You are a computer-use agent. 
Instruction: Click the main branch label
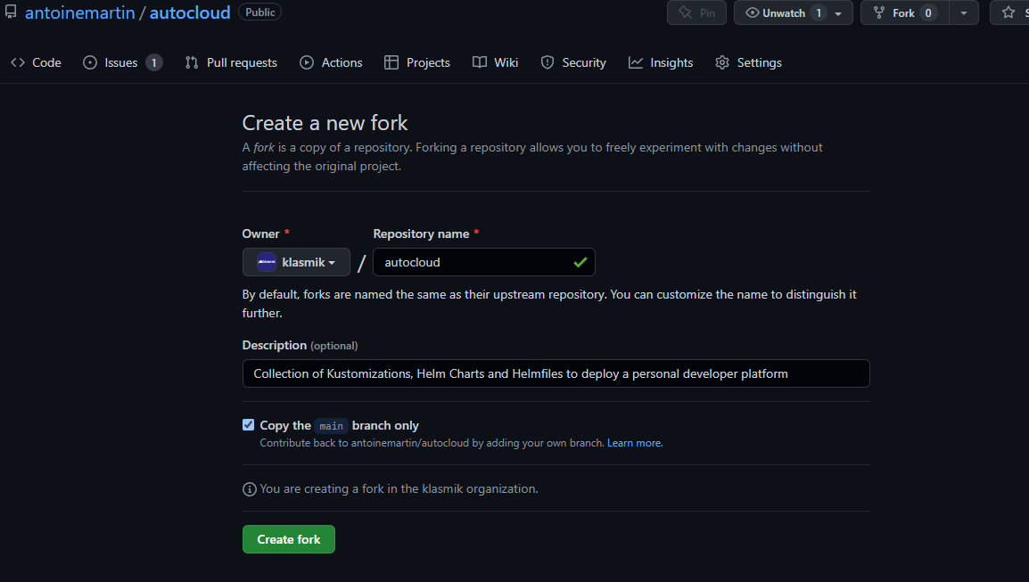pos(331,426)
